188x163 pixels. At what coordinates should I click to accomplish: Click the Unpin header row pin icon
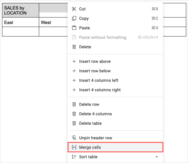click(74, 138)
